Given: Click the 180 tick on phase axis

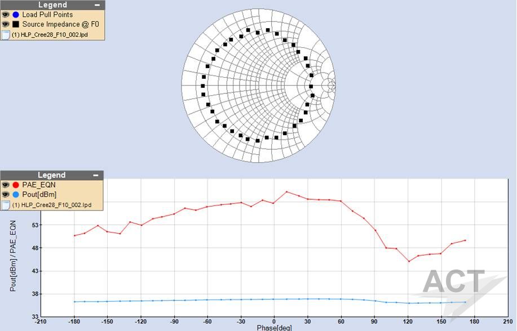Looking at the screenshot, I should pos(474,321).
